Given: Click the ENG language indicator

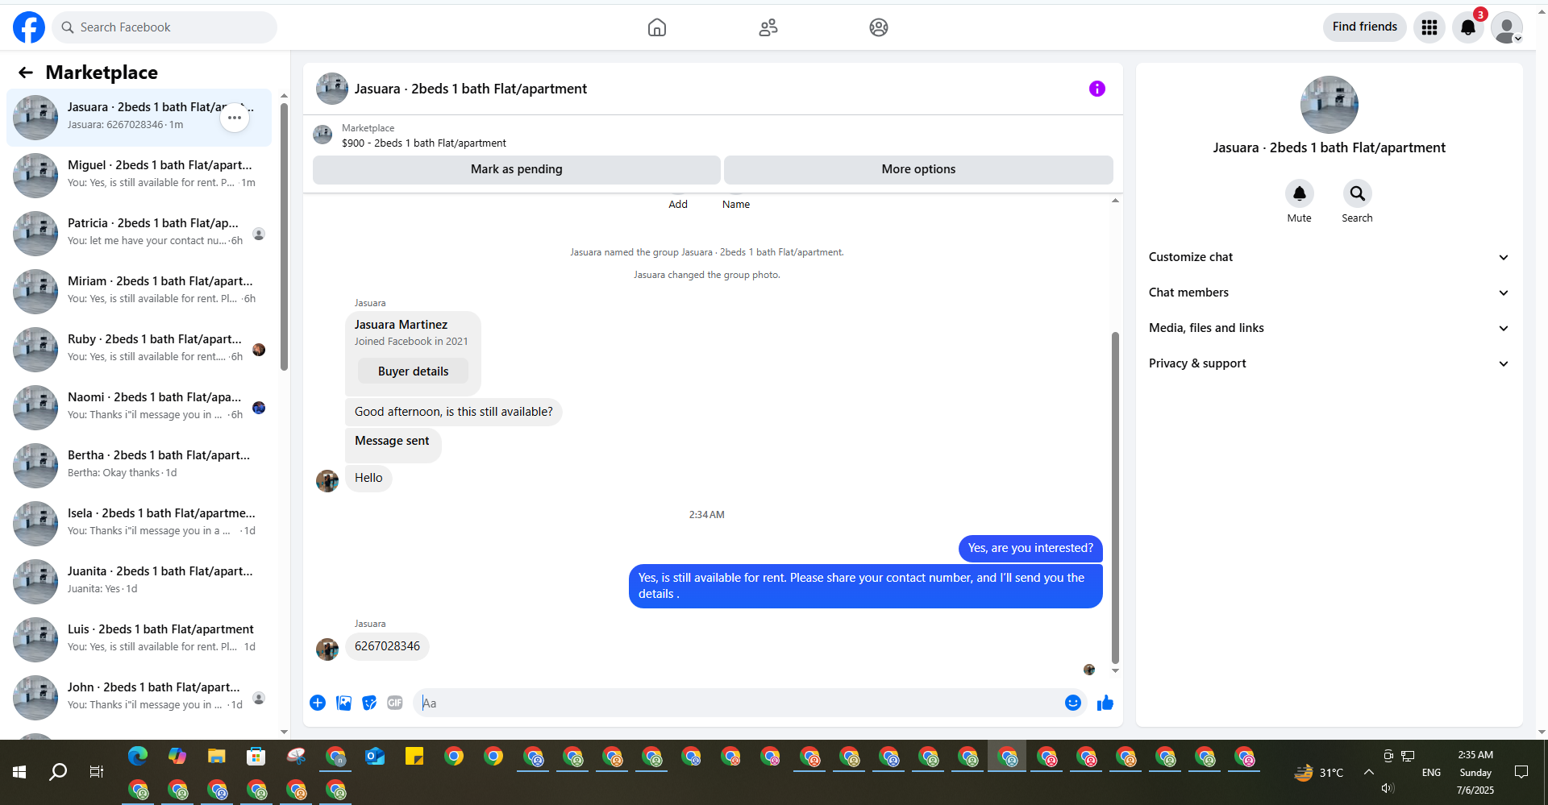Looking at the screenshot, I should tap(1431, 772).
